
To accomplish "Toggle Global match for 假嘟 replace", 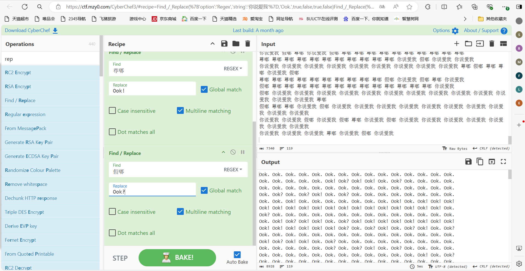I will pyautogui.click(x=204, y=191).
